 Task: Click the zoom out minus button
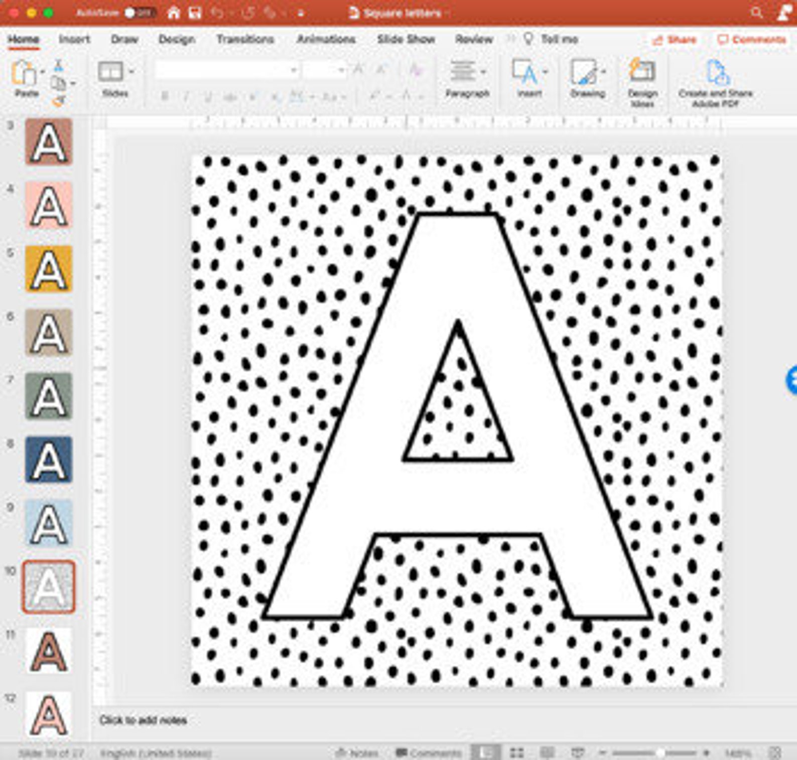[603, 752]
